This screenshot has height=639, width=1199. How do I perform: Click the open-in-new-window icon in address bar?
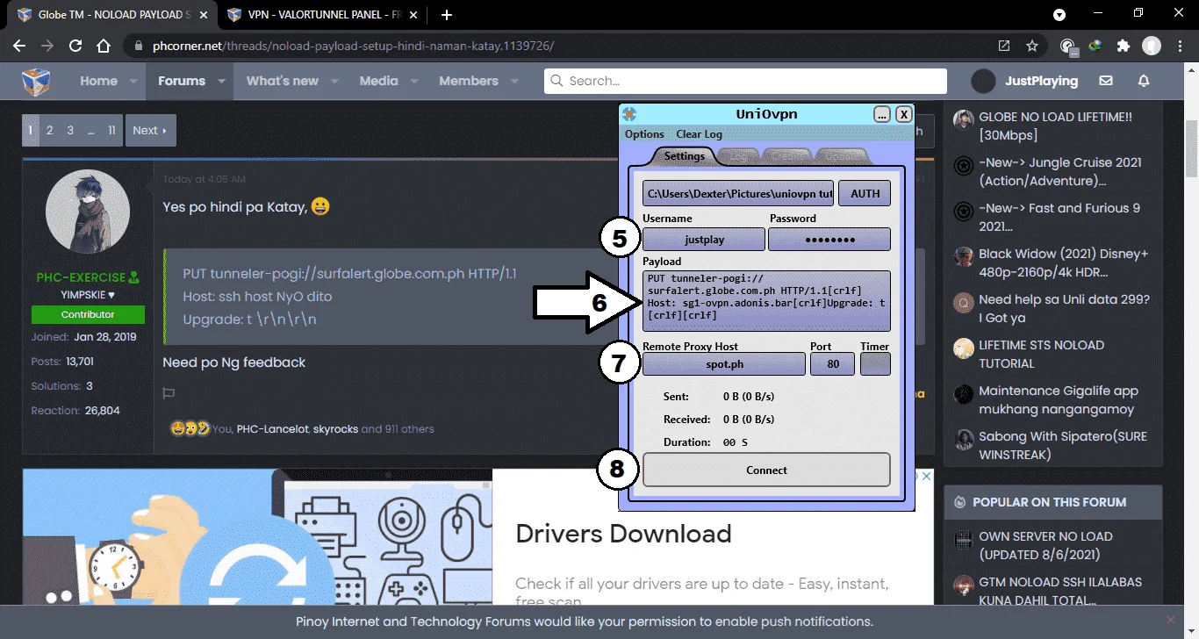coord(1004,46)
